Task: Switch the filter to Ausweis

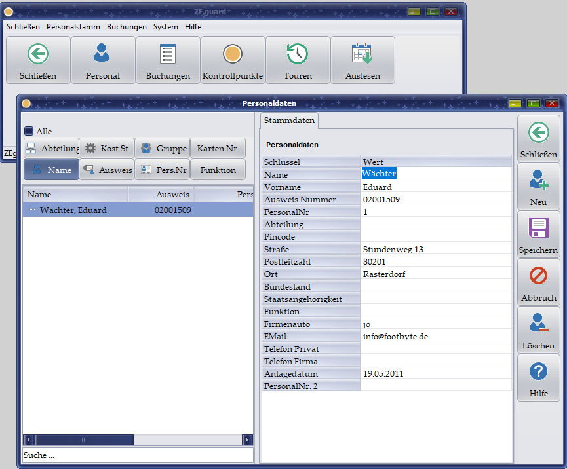Action: click(x=107, y=170)
